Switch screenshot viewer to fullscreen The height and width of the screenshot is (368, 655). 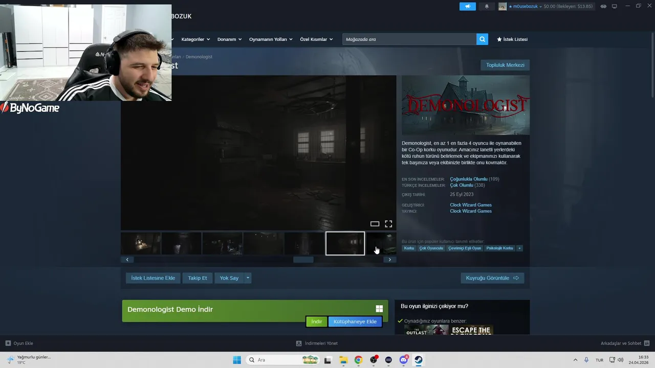[x=388, y=224]
